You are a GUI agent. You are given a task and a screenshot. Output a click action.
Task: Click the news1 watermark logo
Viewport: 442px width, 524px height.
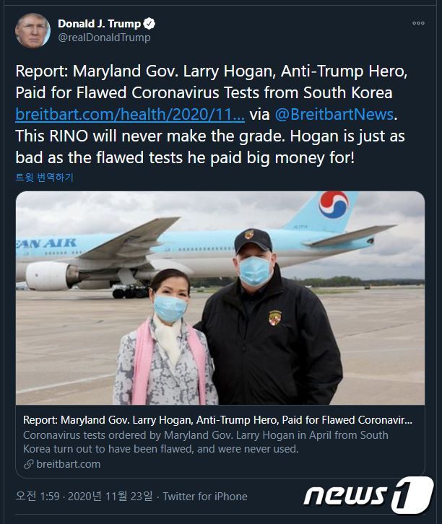click(368, 496)
